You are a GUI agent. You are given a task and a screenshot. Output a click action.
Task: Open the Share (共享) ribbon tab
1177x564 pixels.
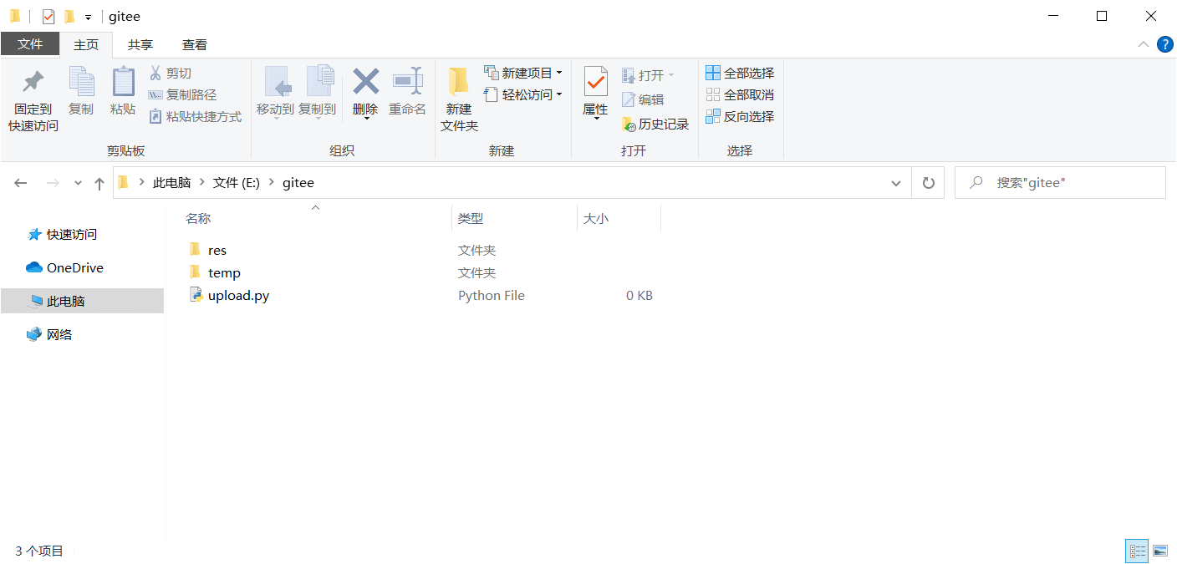coord(140,45)
